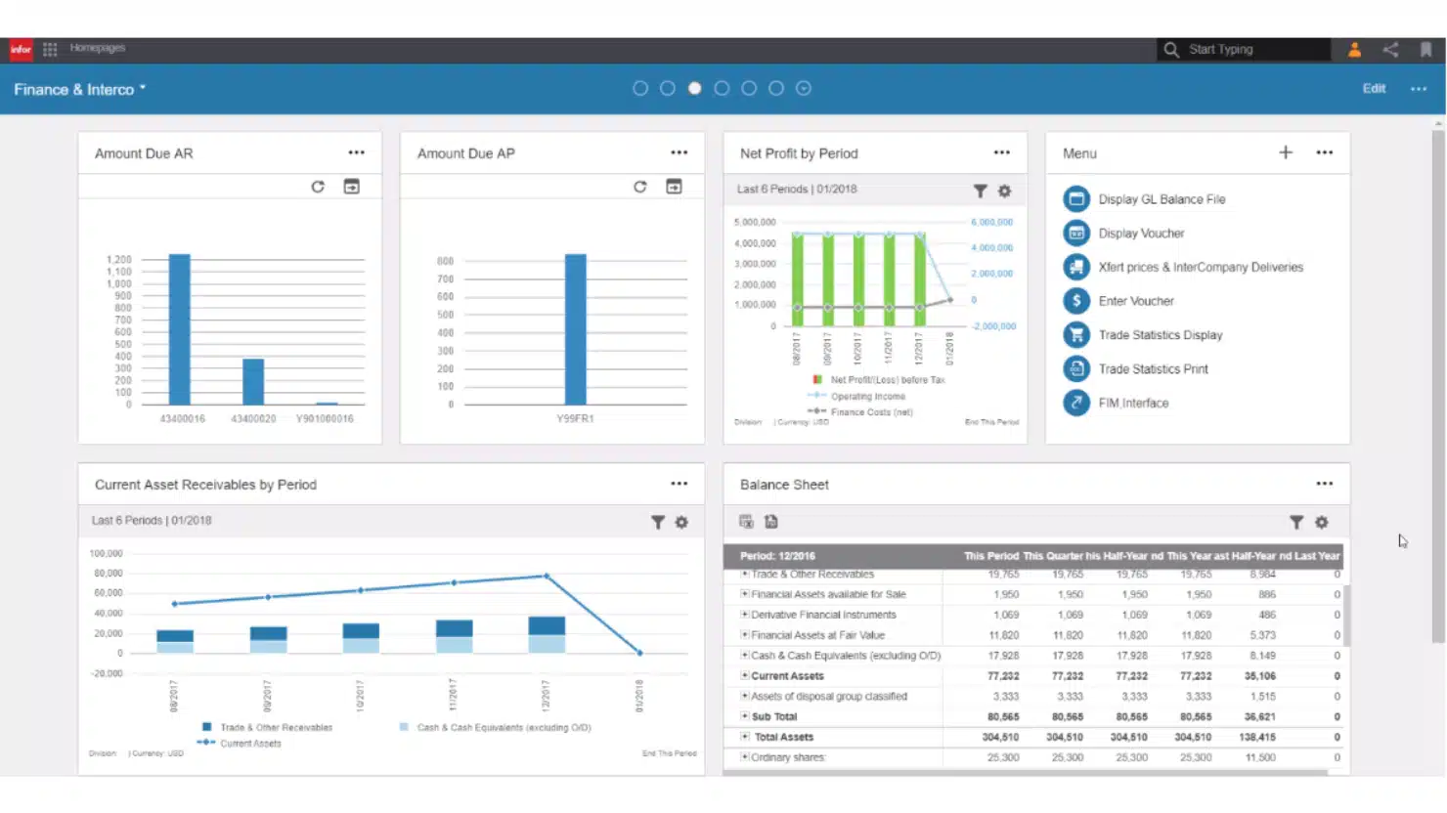Open the Amount Due AR options menu

click(x=356, y=152)
